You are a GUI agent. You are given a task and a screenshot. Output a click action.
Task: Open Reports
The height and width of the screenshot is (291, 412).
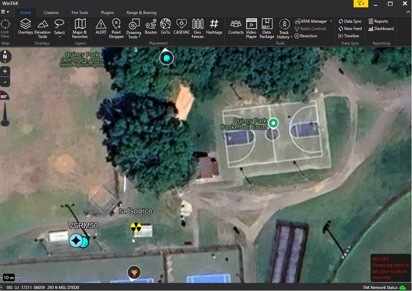[379, 21]
